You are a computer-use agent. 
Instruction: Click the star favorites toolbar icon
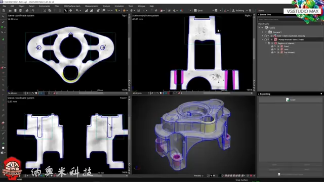coord(124,11)
